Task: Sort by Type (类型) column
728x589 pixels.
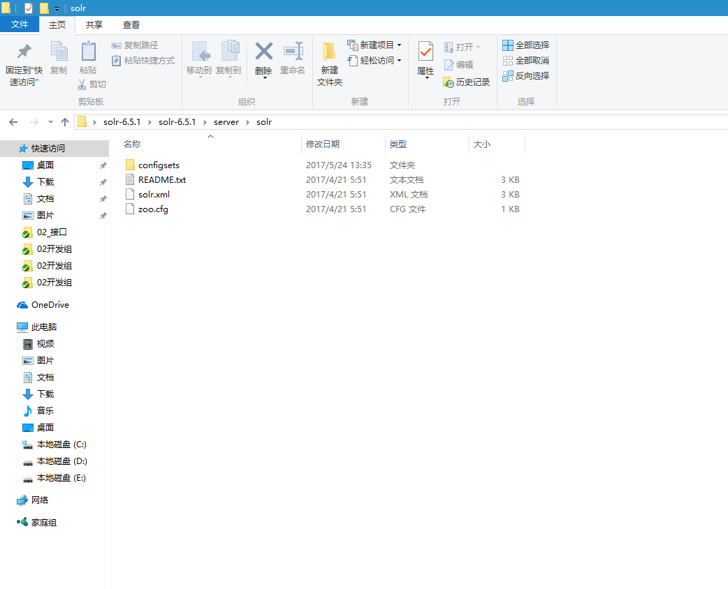Action: pos(398,144)
